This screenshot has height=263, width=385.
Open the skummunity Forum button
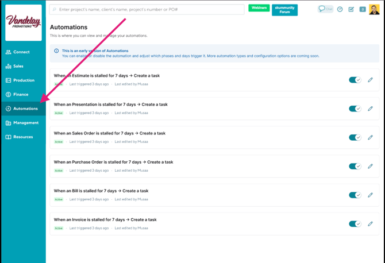click(x=284, y=10)
